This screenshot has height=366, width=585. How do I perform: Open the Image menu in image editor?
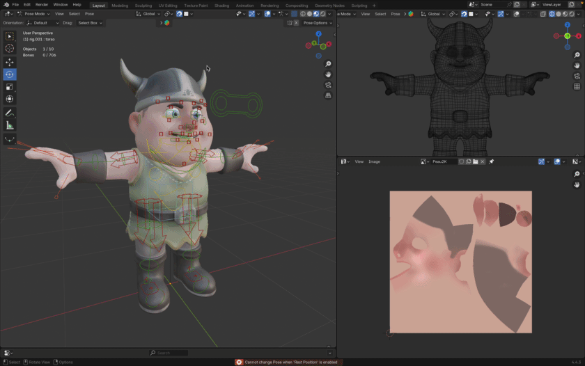(374, 161)
